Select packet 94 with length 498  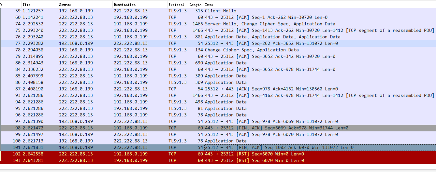tap(218, 102)
